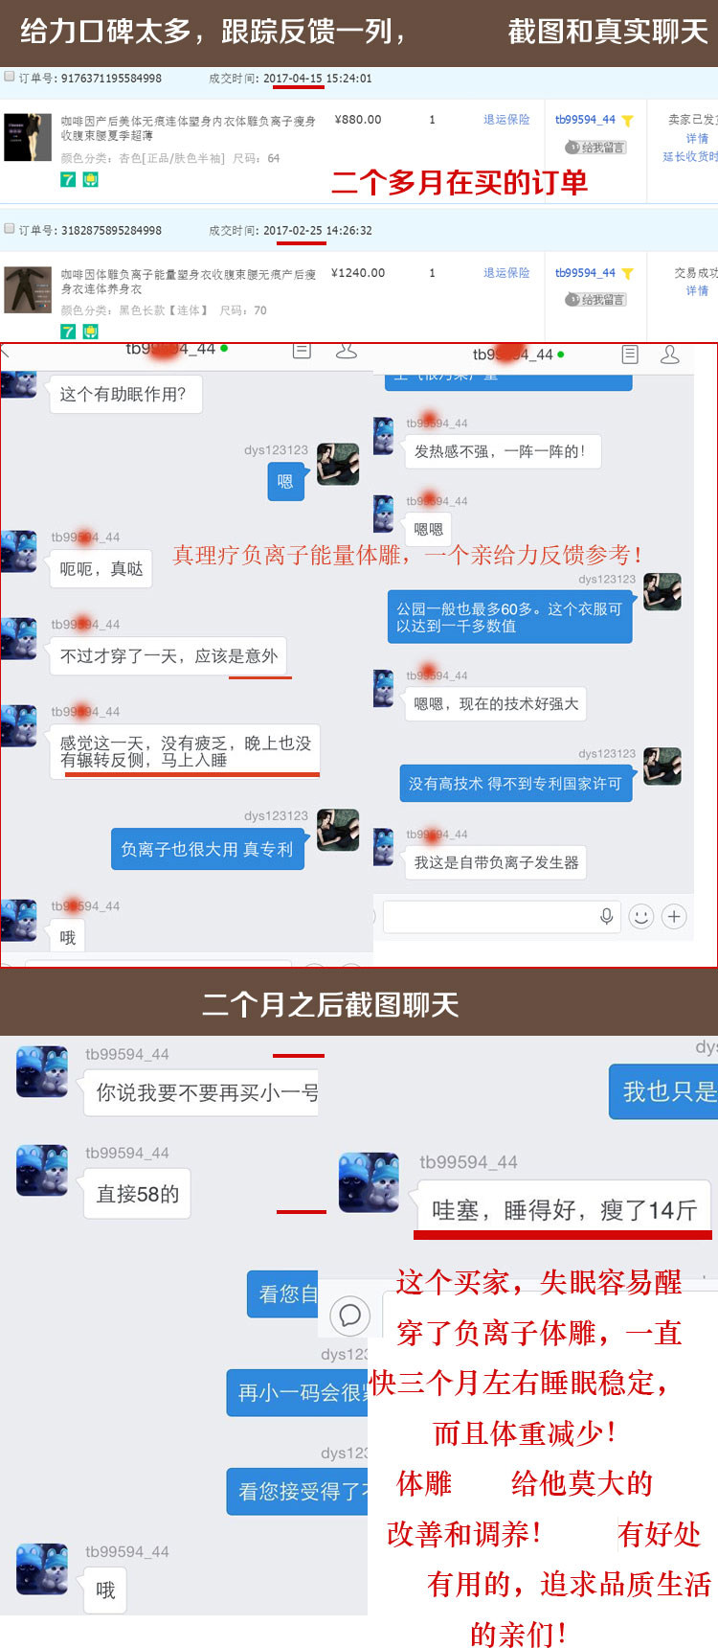The width and height of the screenshot is (718, 1648).
Task: Click the speech bubble icon beside red text
Action: (x=349, y=1316)
